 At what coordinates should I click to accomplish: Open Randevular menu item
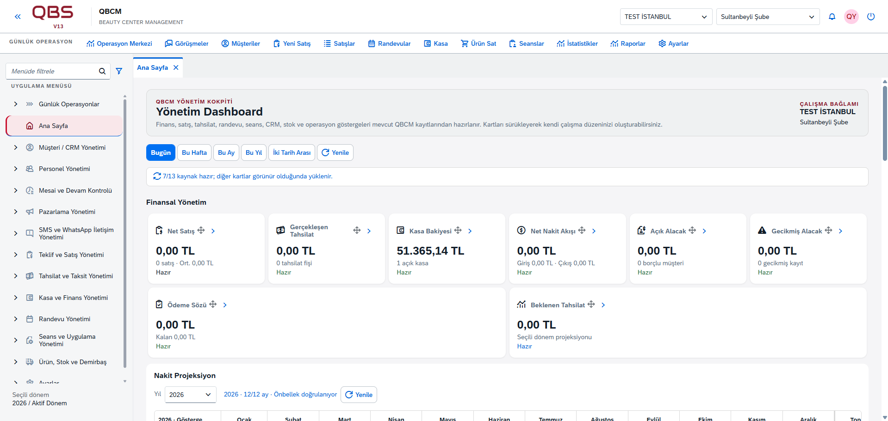coord(389,43)
